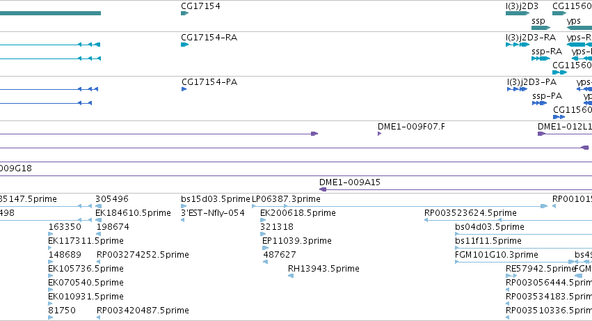The height and width of the screenshot is (321, 592).
Task: Click the l(3)j2D3 gene bar
Action: tap(518, 13)
